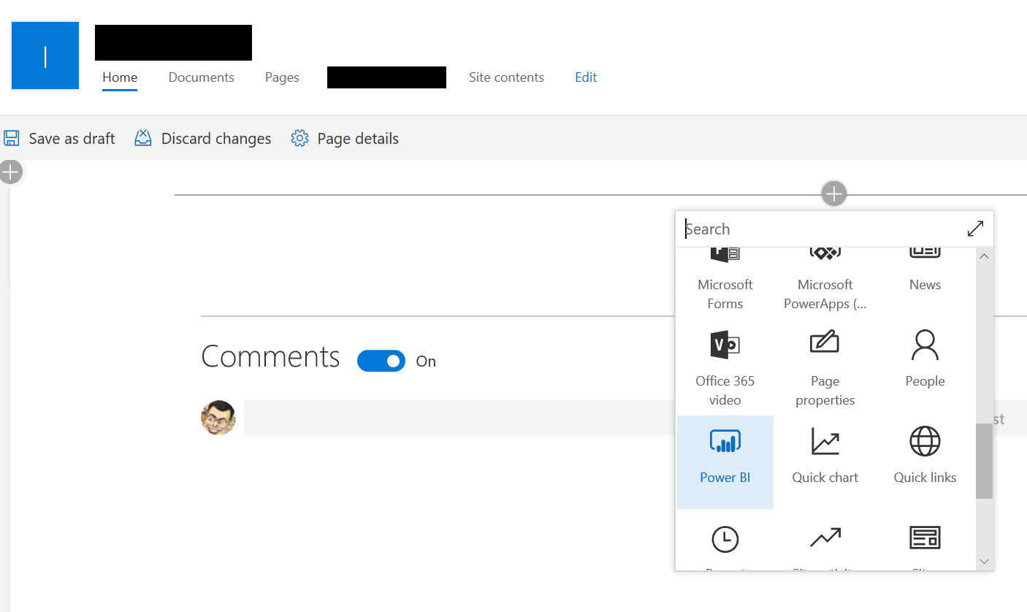Viewport: 1027px width, 612px height.
Task: Click the commenter profile picture
Action: 218,418
